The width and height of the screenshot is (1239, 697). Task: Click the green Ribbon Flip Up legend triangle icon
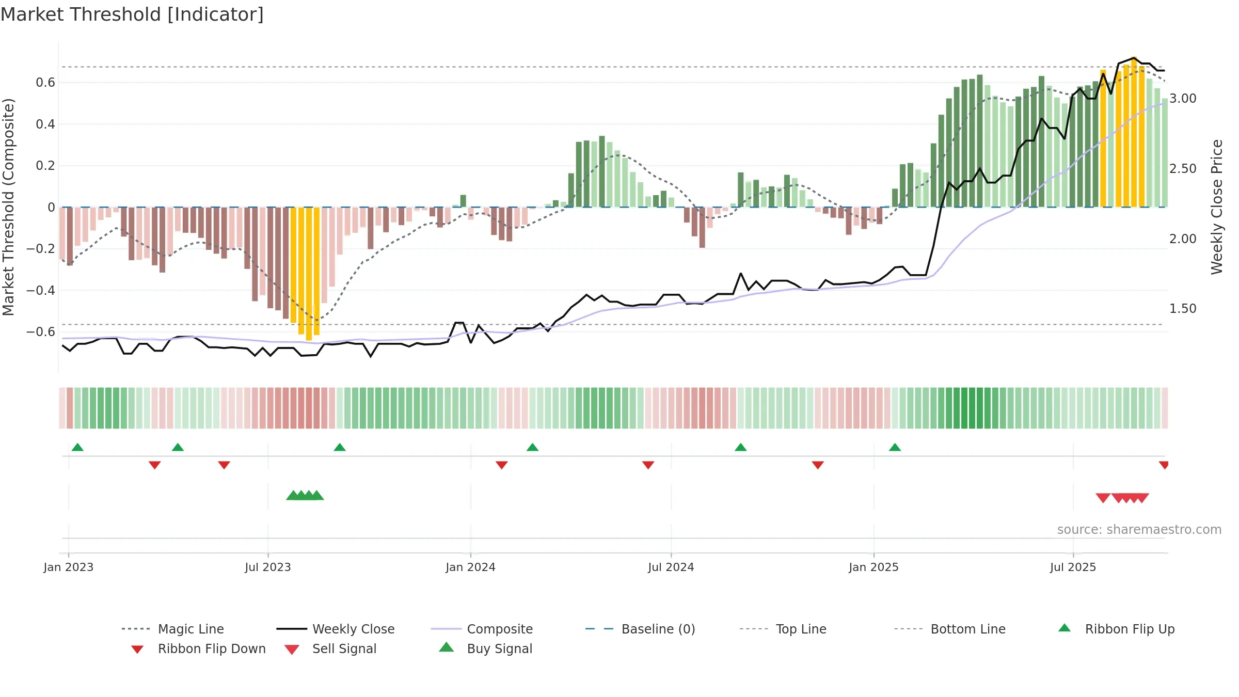(1065, 628)
